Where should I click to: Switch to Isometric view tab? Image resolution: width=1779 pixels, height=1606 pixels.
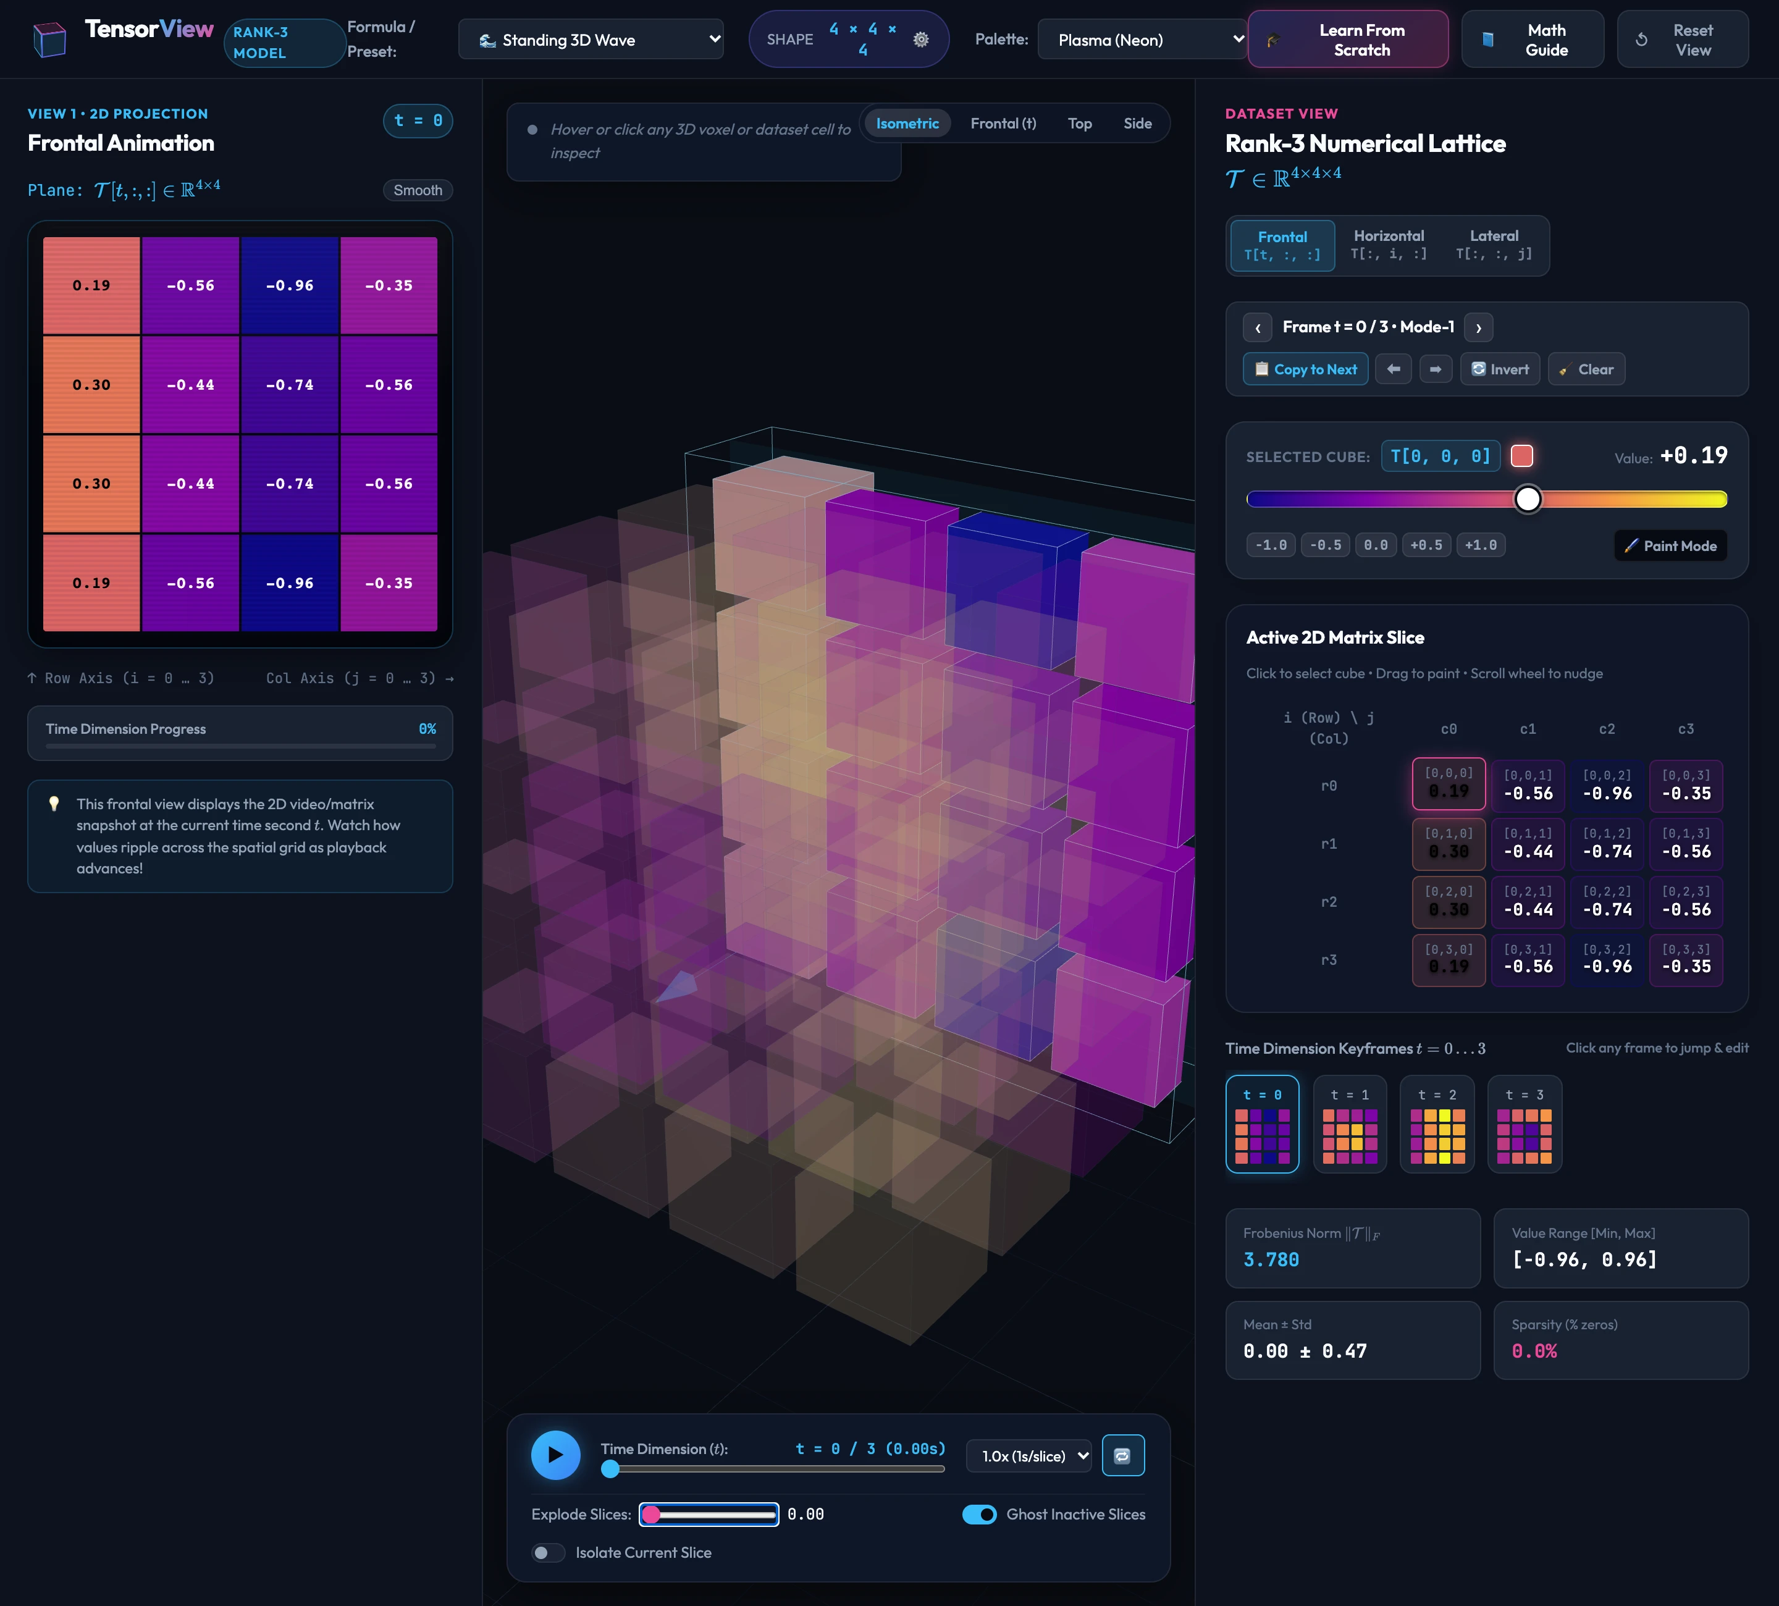coord(907,124)
